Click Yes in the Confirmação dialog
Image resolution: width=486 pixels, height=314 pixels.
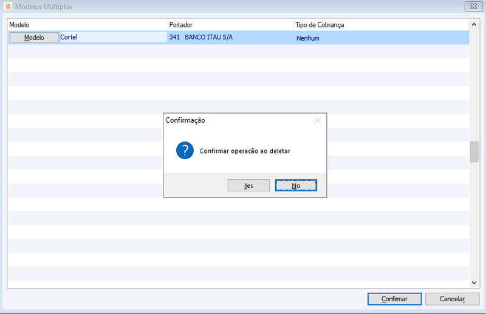(248, 185)
